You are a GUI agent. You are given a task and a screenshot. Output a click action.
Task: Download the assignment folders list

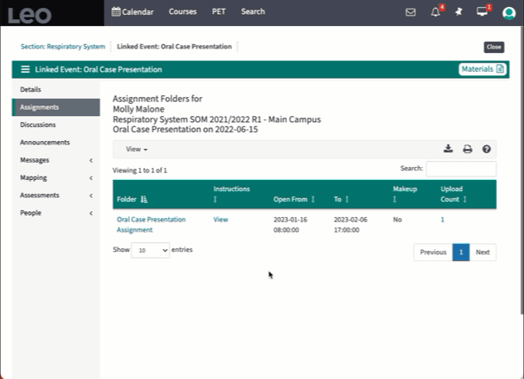(448, 149)
